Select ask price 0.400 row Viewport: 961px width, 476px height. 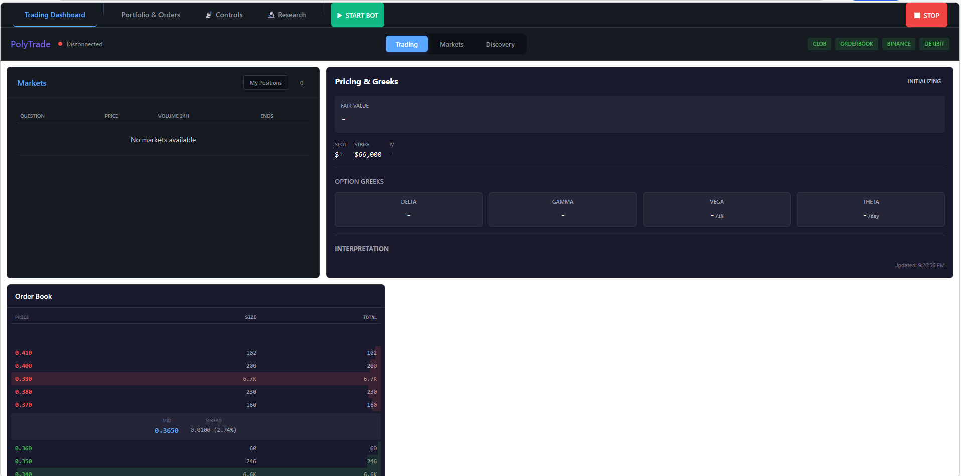tap(196, 366)
